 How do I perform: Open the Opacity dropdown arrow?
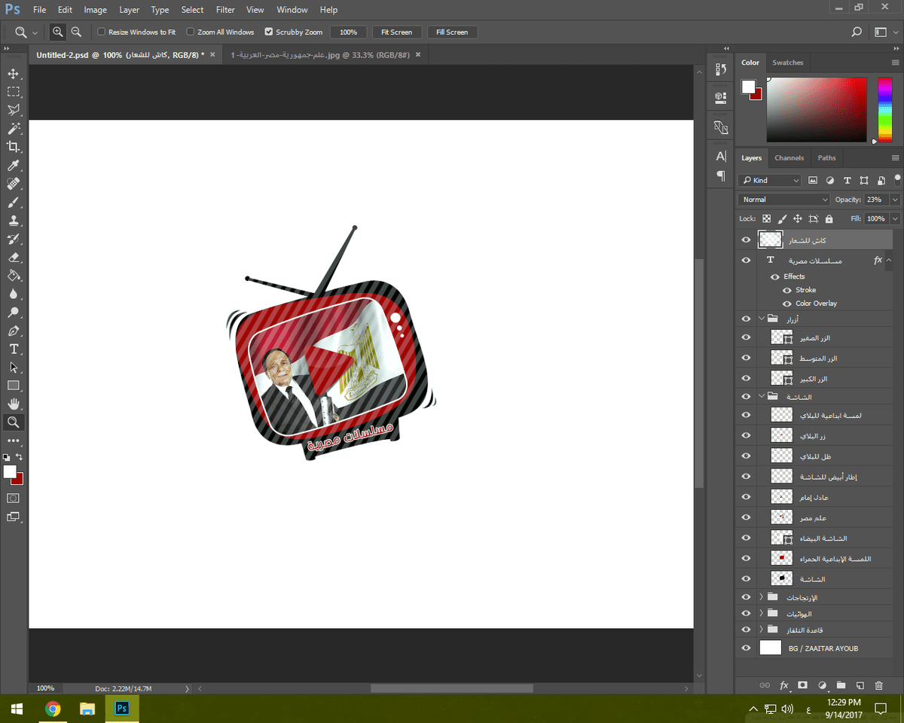(x=894, y=200)
